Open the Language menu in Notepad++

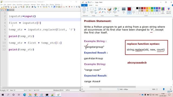pyautogui.click(x=26, y=5)
